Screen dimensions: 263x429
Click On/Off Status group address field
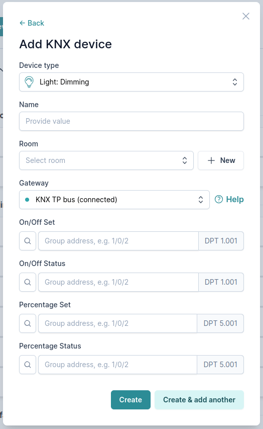pyautogui.click(x=118, y=282)
